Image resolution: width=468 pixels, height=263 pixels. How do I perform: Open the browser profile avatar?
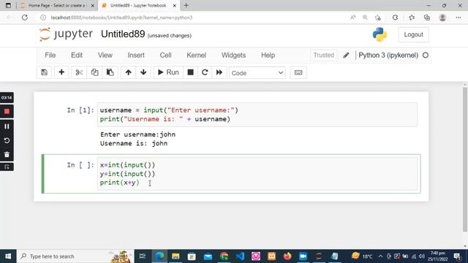pyautogui.click(x=442, y=18)
